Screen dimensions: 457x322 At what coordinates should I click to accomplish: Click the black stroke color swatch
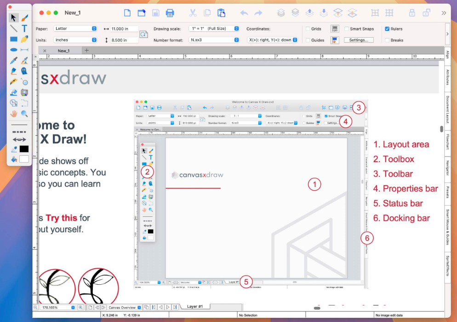(23, 149)
